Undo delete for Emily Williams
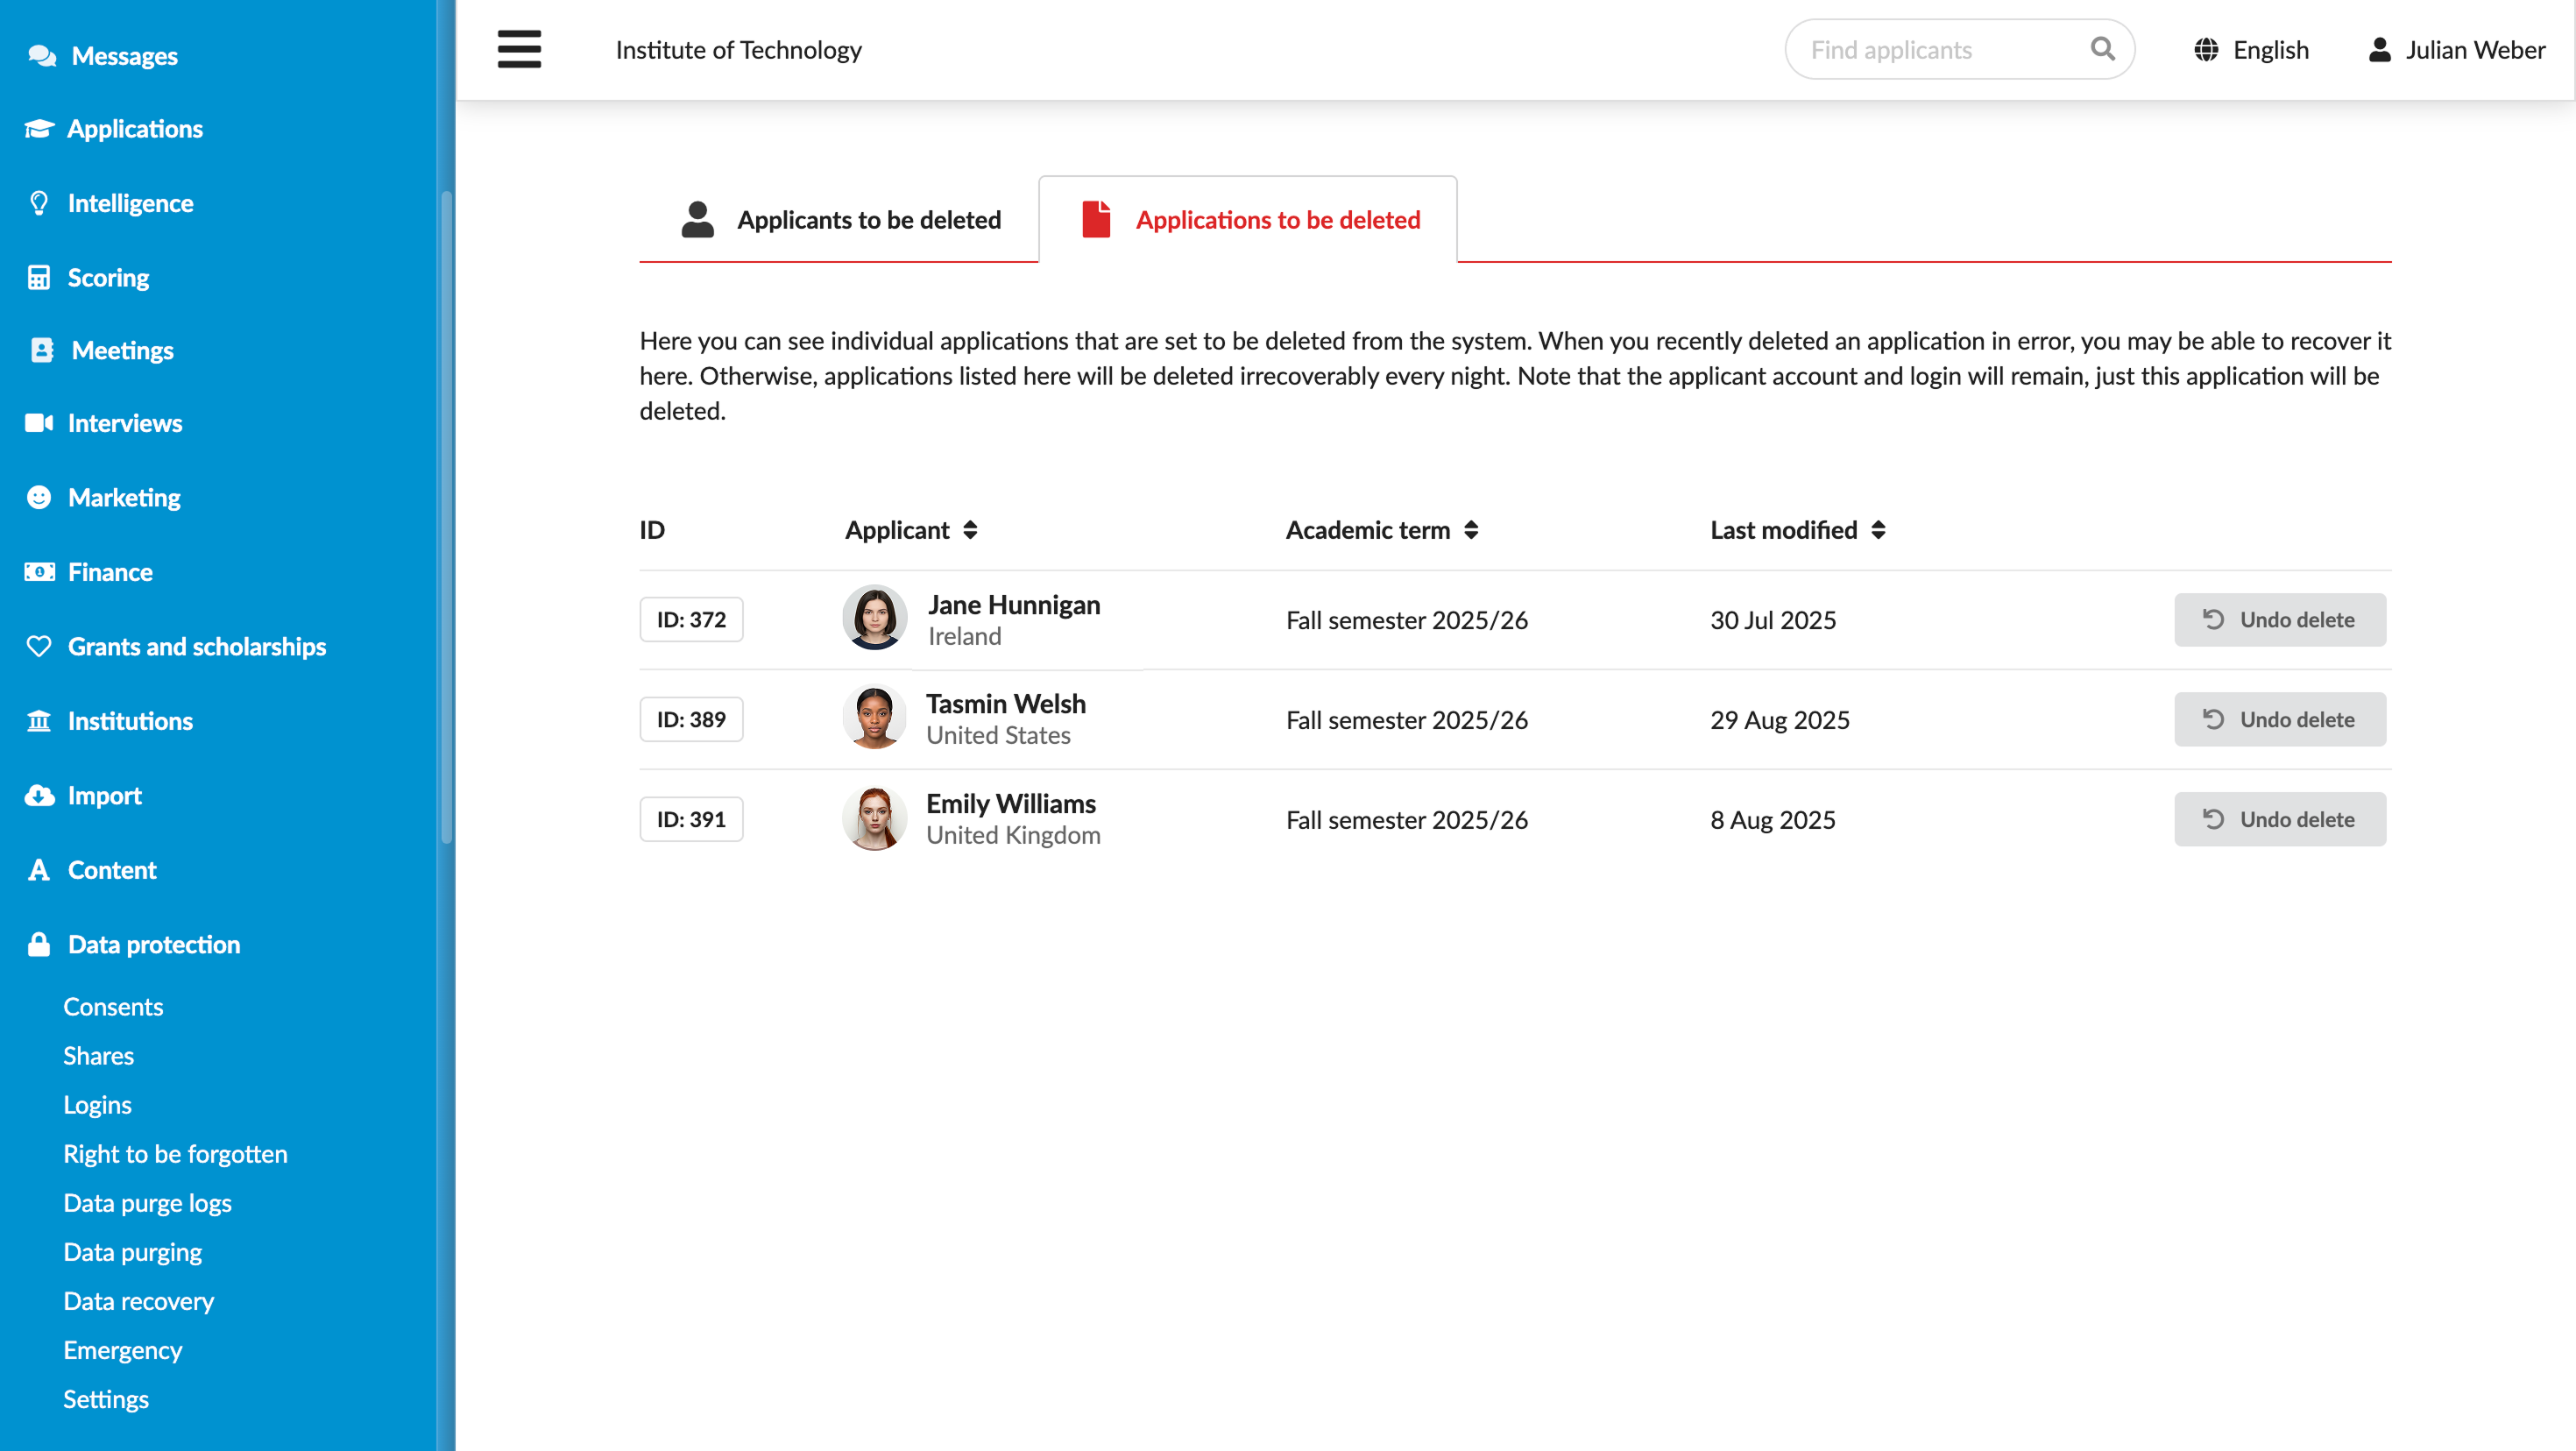 coord(2279,820)
